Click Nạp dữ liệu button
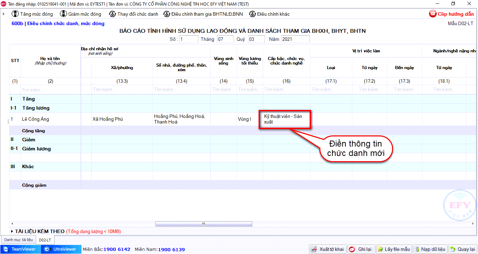 (x=430, y=249)
